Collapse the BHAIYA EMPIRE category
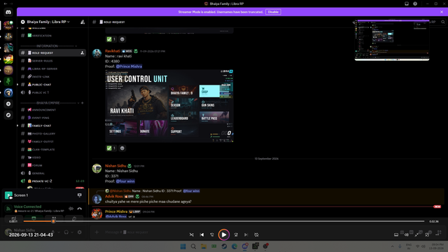The image size is (448, 252). tap(49, 103)
